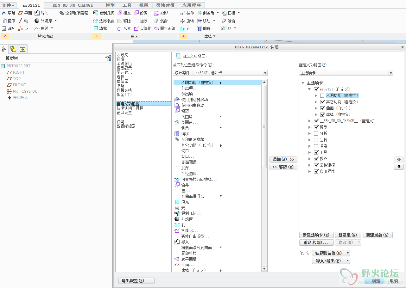Viewport: 406px width, 288px height.
Task: Uncheck the 其它功能 (自定义) group checkbox
Action: 322,102
